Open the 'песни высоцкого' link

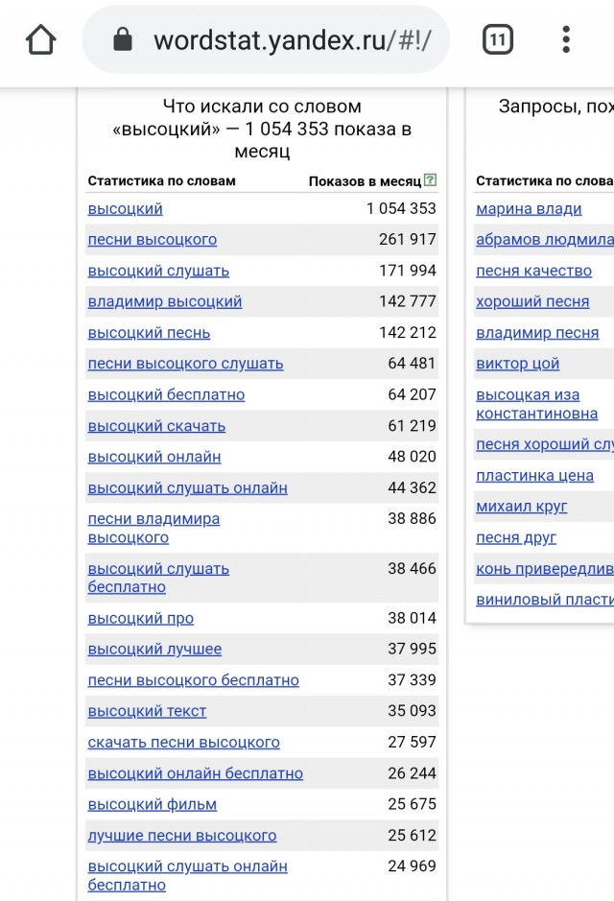tap(153, 240)
